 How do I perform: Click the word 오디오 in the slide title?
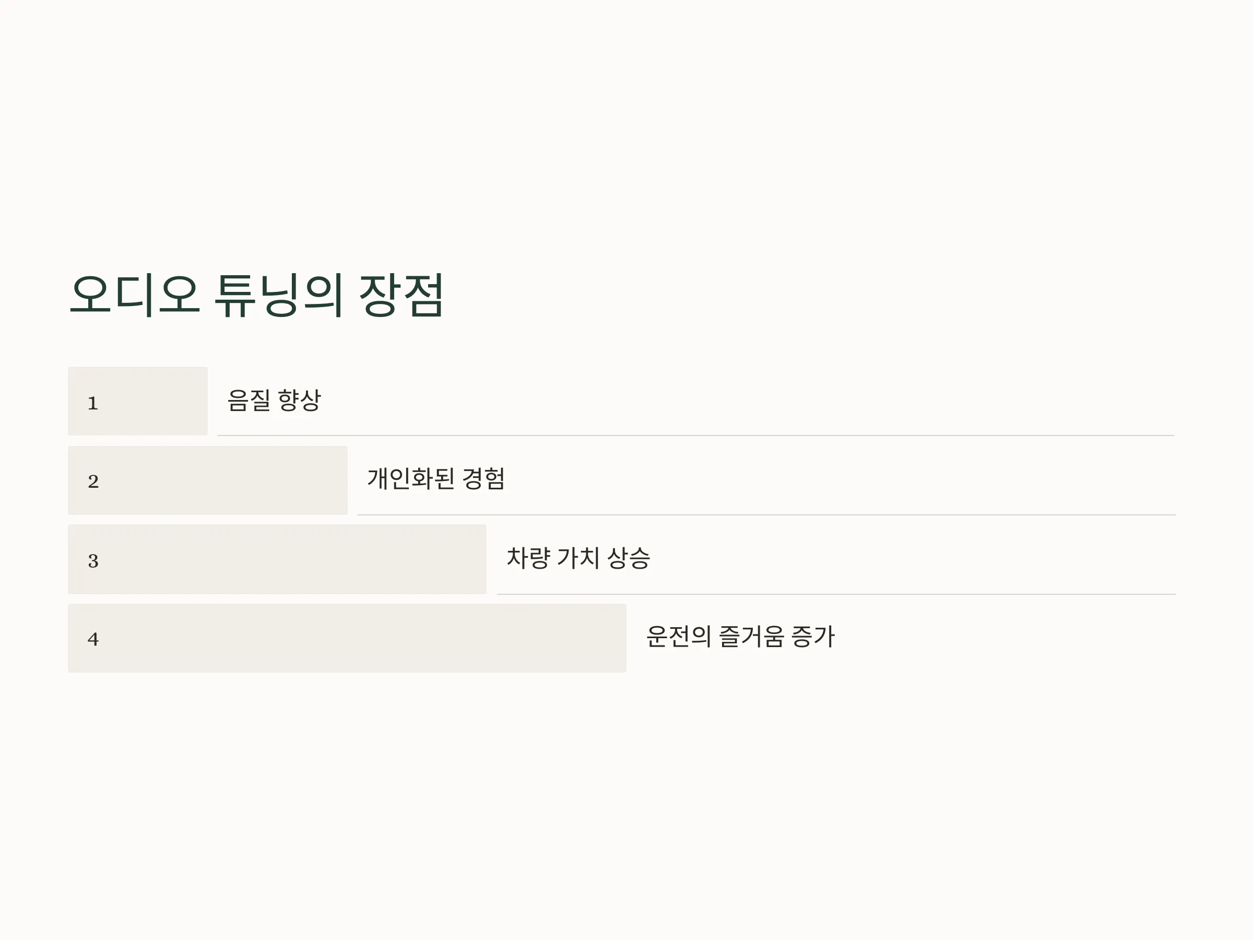pyautogui.click(x=135, y=295)
